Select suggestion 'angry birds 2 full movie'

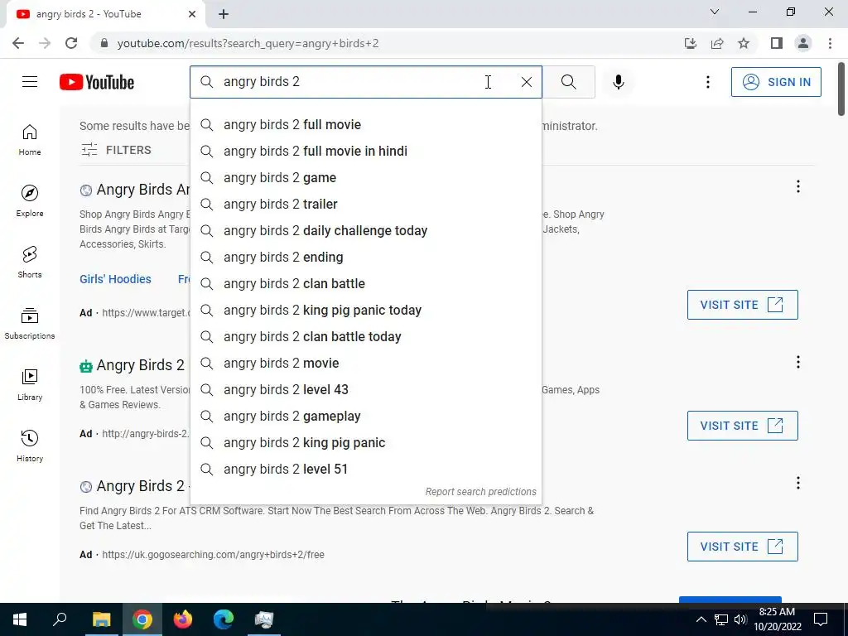365,124
